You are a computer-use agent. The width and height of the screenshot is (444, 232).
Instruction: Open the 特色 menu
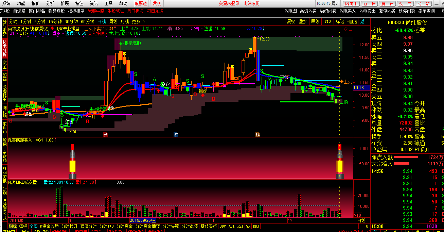[x=79, y=3]
